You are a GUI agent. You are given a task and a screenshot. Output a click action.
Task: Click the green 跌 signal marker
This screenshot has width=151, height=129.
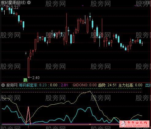pos(25,80)
